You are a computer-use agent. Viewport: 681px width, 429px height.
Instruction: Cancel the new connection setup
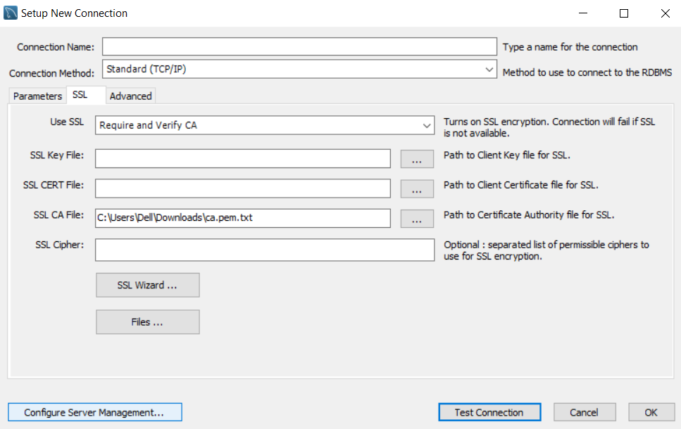tap(585, 412)
